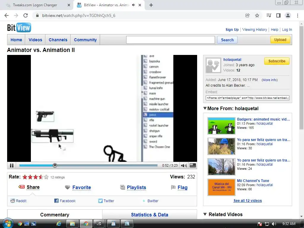Viewport: 304px width, 228px height.
Task: Open the Community menu item
Action: tap(85, 40)
